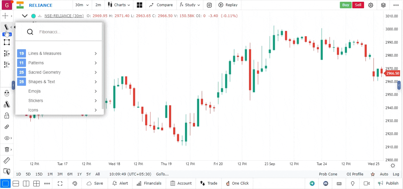
Task: Open the 30m timeframe dropdown
Action: pos(82,5)
